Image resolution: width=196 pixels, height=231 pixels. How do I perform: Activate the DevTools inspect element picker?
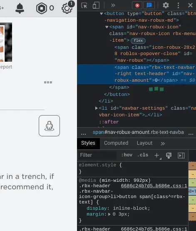point(84,5)
